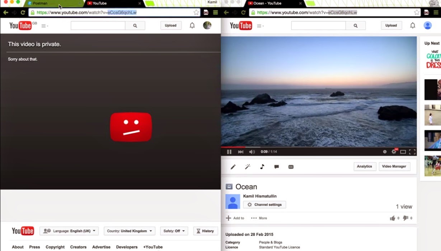
Task: Focus search box in right window
Action: [x=318, y=25]
